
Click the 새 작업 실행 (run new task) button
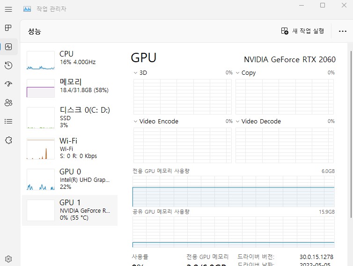pos(302,31)
